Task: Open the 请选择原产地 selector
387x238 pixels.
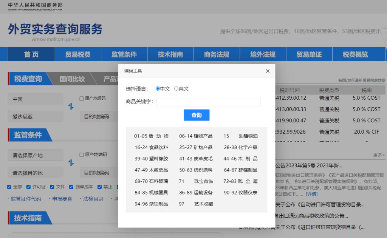Action: pyautogui.click(x=36, y=155)
